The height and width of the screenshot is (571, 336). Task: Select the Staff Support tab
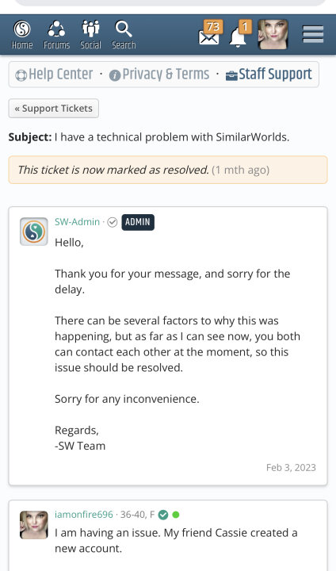coord(269,75)
